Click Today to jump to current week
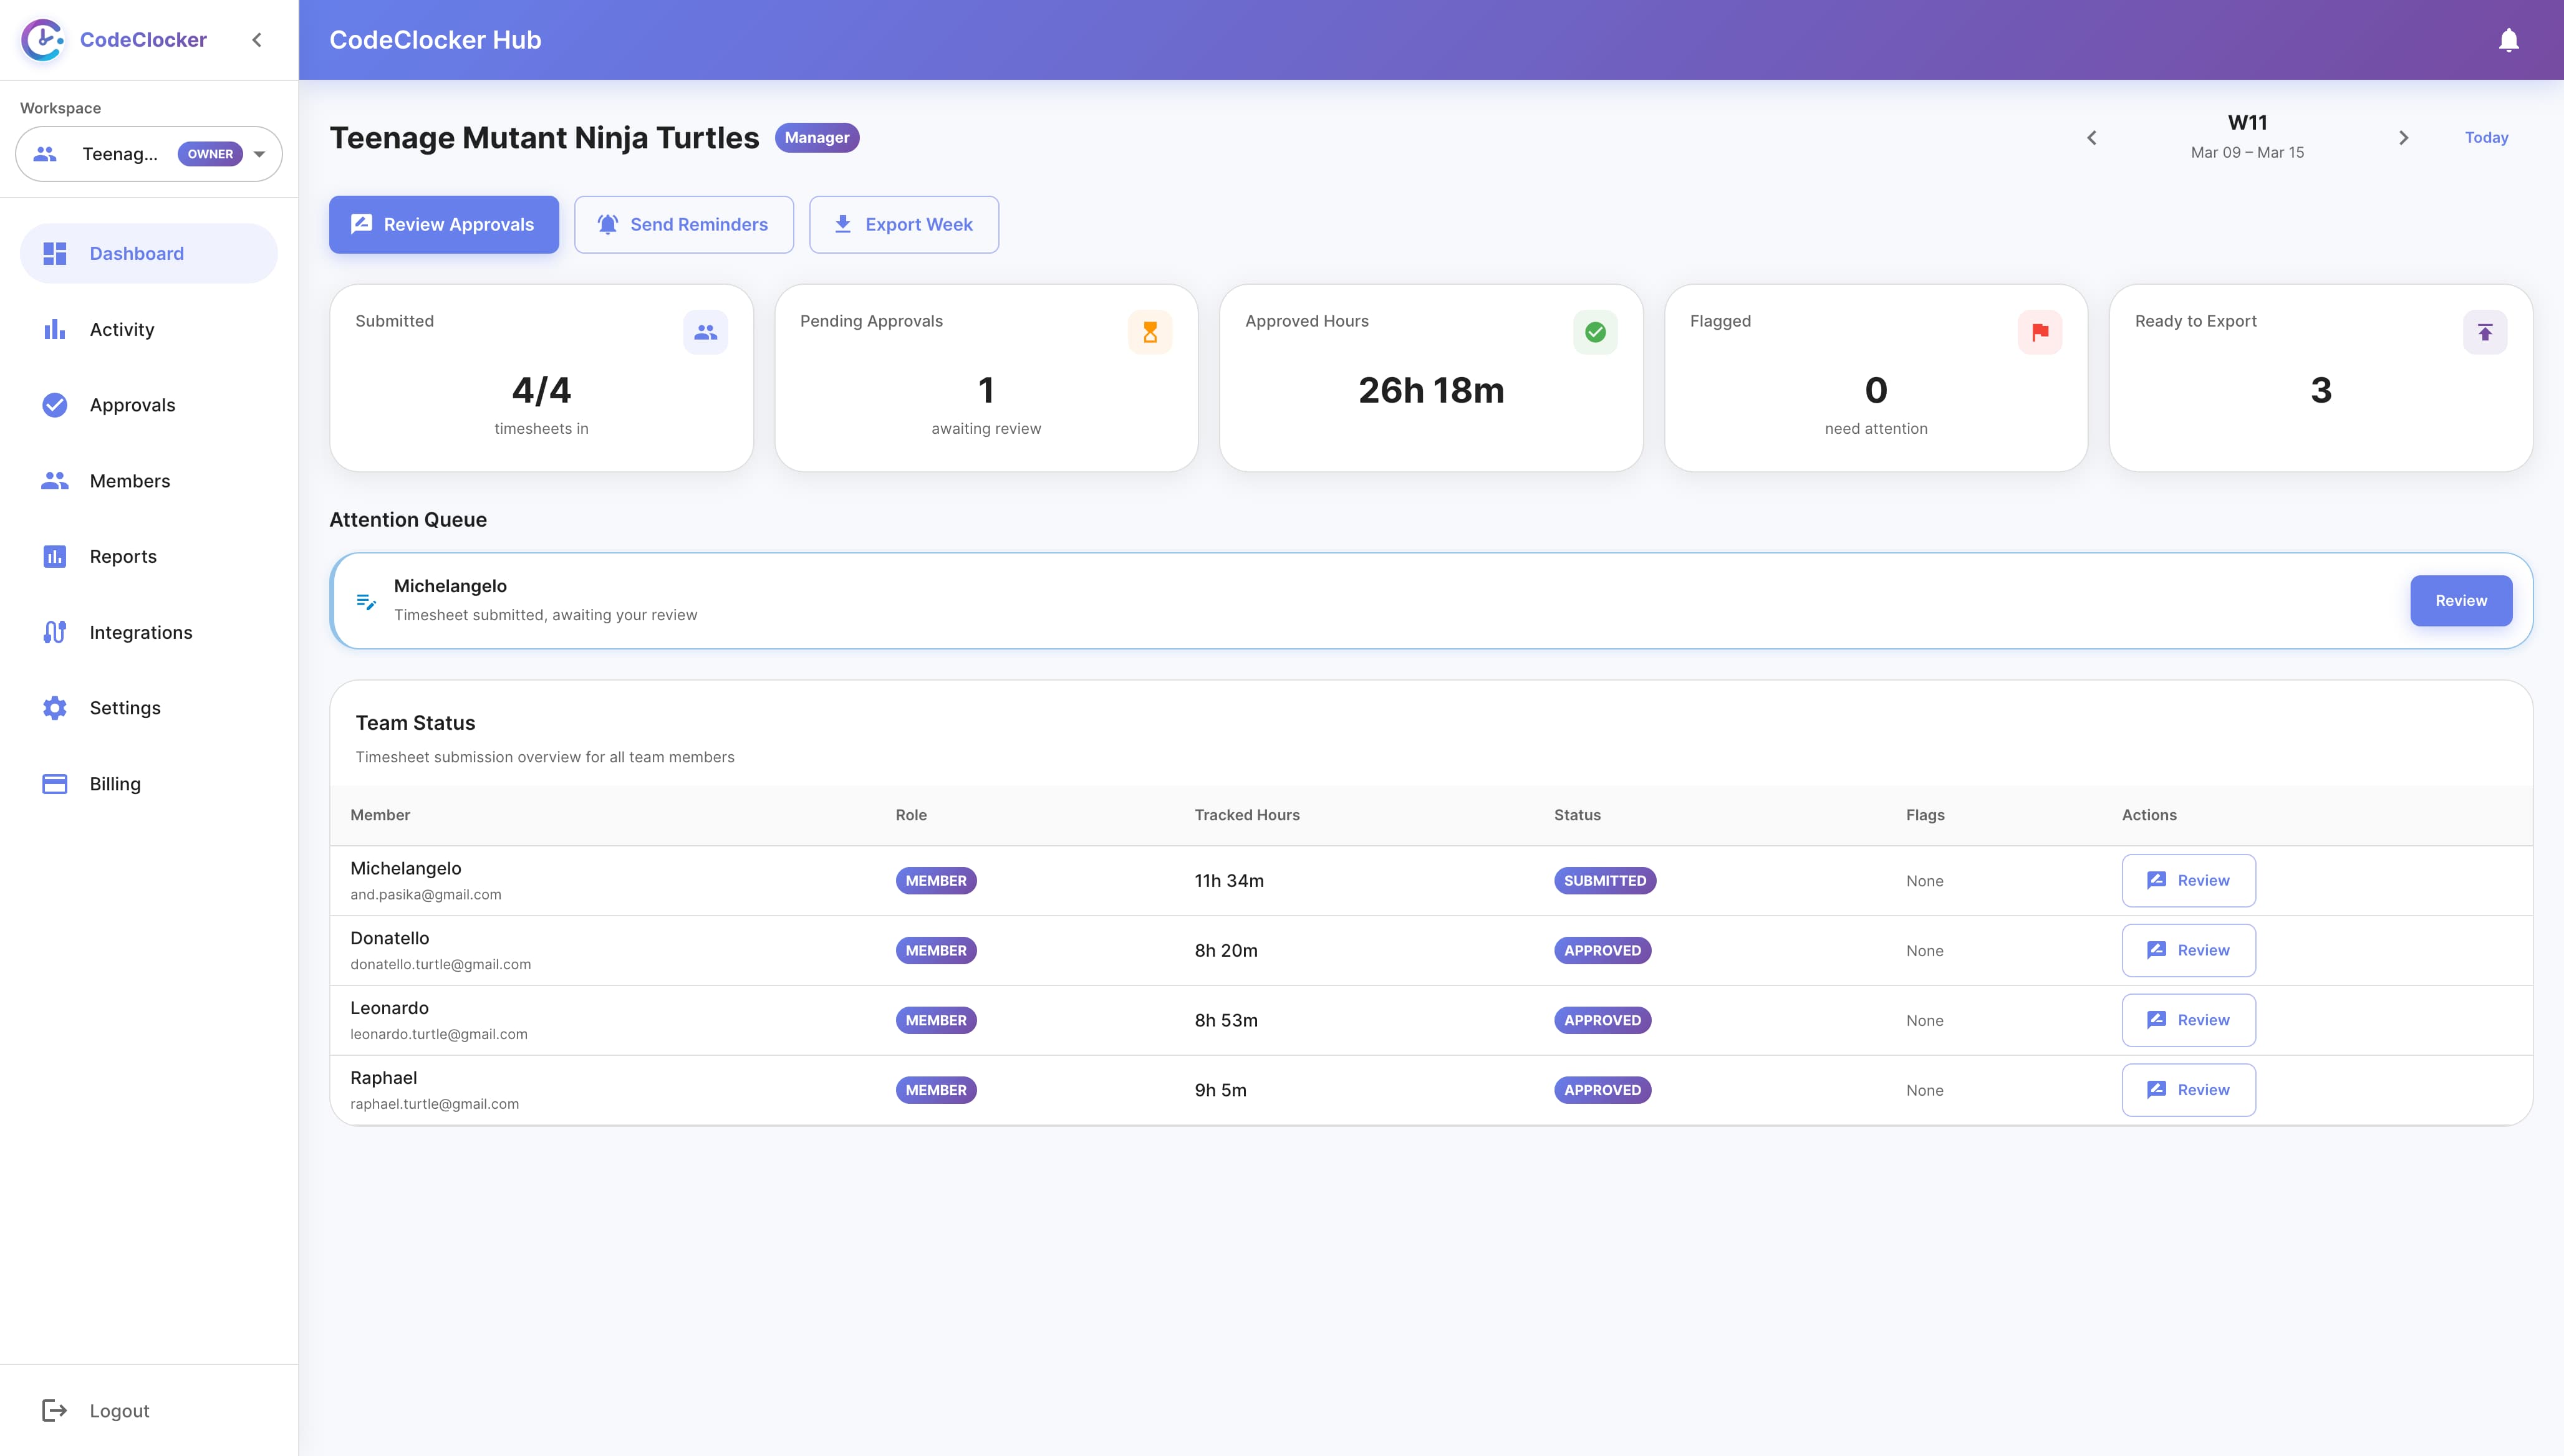The height and width of the screenshot is (1456, 2564). tap(2486, 137)
